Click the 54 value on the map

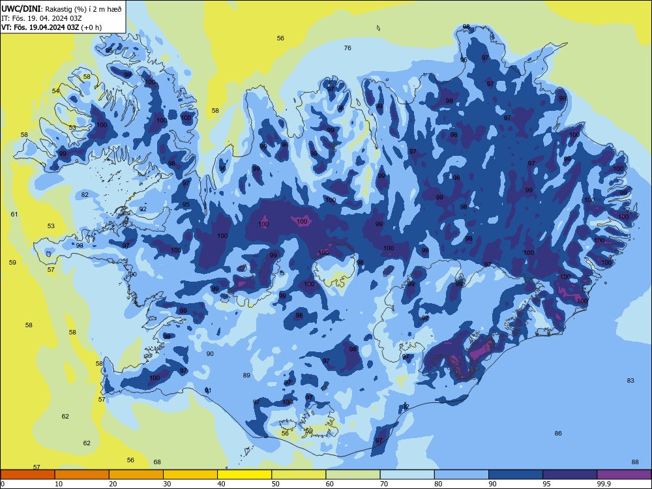(55, 91)
